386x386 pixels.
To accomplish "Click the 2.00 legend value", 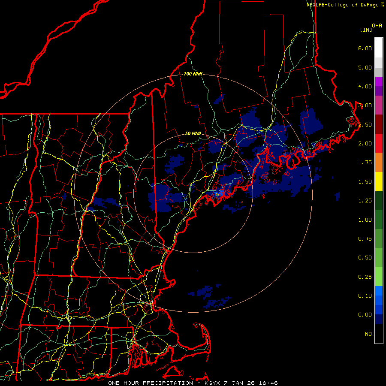I will (x=365, y=144).
